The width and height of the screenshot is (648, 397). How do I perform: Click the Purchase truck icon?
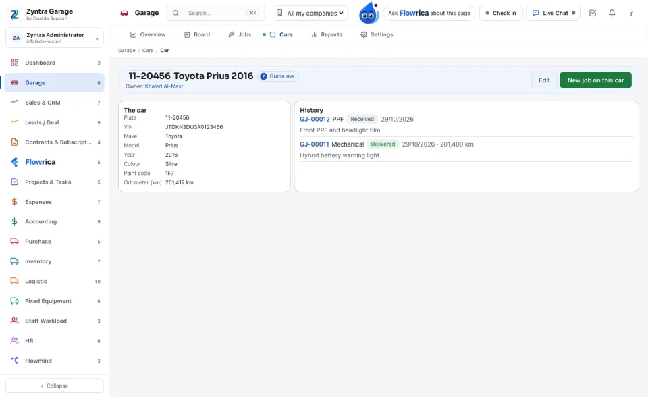click(14, 242)
